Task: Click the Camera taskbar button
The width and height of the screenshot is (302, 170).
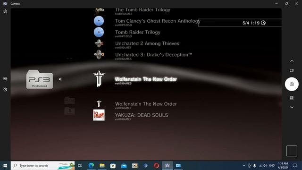Action: pyautogui.click(x=168, y=166)
